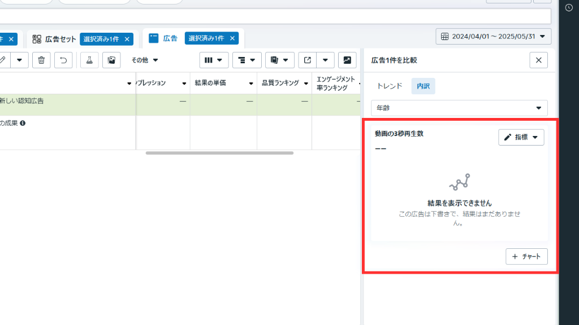Click the undo arrow icon
Screen dimensions: 579x325
click(63, 60)
